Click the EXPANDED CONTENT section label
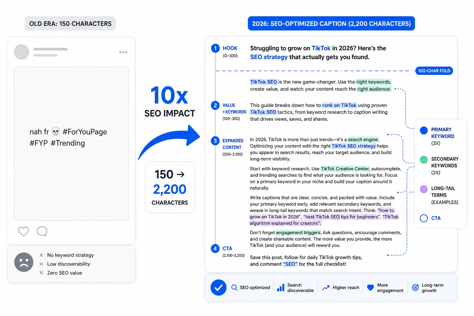 point(233,144)
